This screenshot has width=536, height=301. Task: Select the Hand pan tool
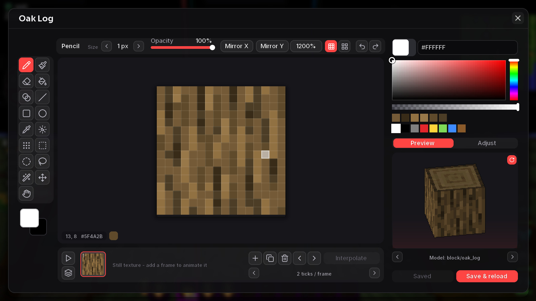26,193
